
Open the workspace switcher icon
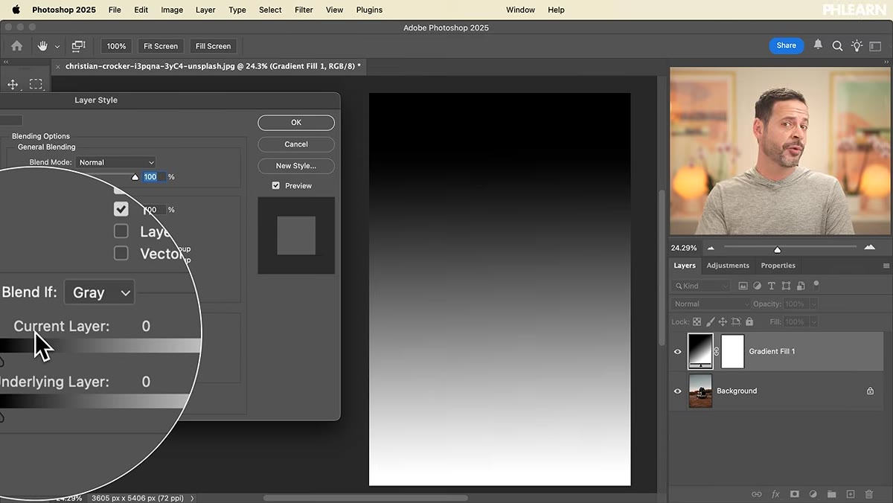point(875,46)
